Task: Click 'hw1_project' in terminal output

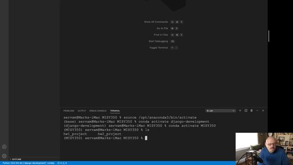Action: 75,134
